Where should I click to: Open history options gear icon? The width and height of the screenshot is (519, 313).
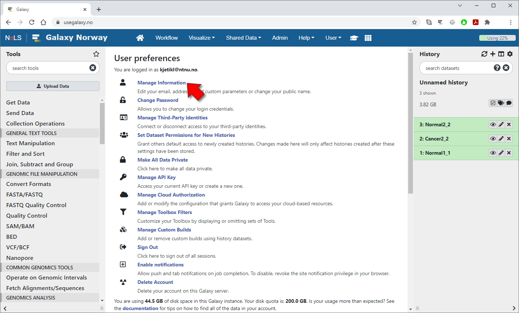510,54
